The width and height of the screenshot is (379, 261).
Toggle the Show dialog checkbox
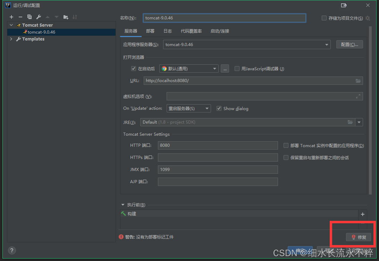point(219,108)
